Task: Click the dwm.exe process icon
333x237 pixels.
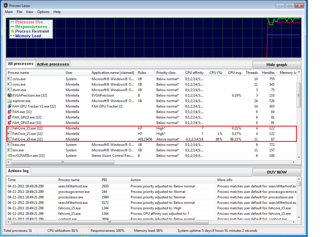Action: [9, 90]
